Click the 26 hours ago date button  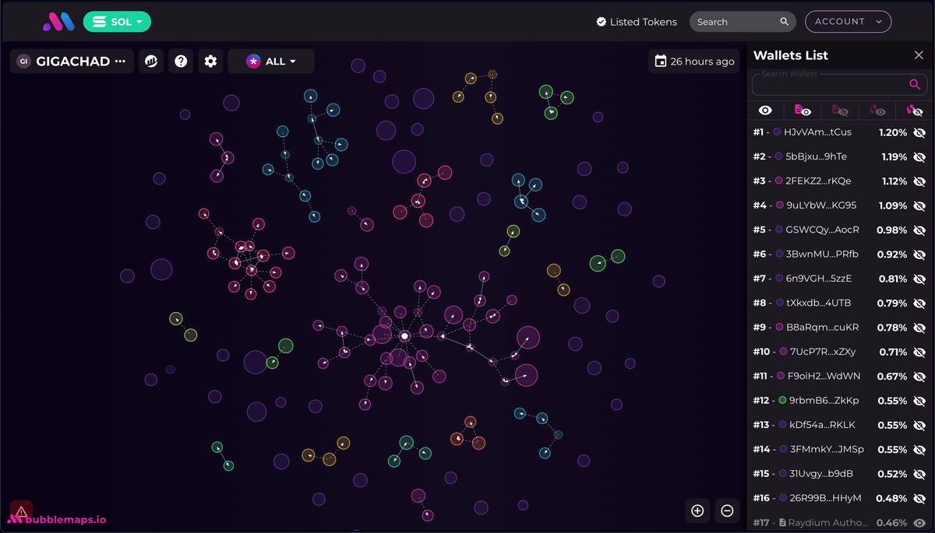pos(693,61)
